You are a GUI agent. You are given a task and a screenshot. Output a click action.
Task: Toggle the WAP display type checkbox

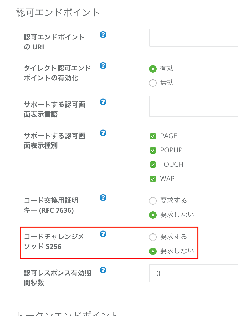click(x=153, y=179)
